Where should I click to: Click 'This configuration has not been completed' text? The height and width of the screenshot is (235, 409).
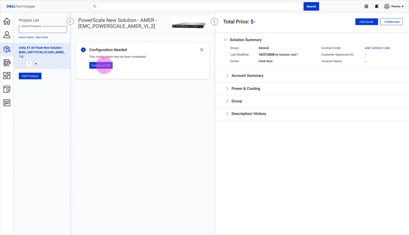coord(118,57)
